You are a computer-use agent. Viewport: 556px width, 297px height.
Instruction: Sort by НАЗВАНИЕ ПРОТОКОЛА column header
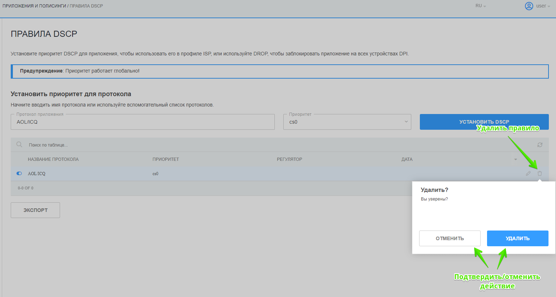coord(53,159)
